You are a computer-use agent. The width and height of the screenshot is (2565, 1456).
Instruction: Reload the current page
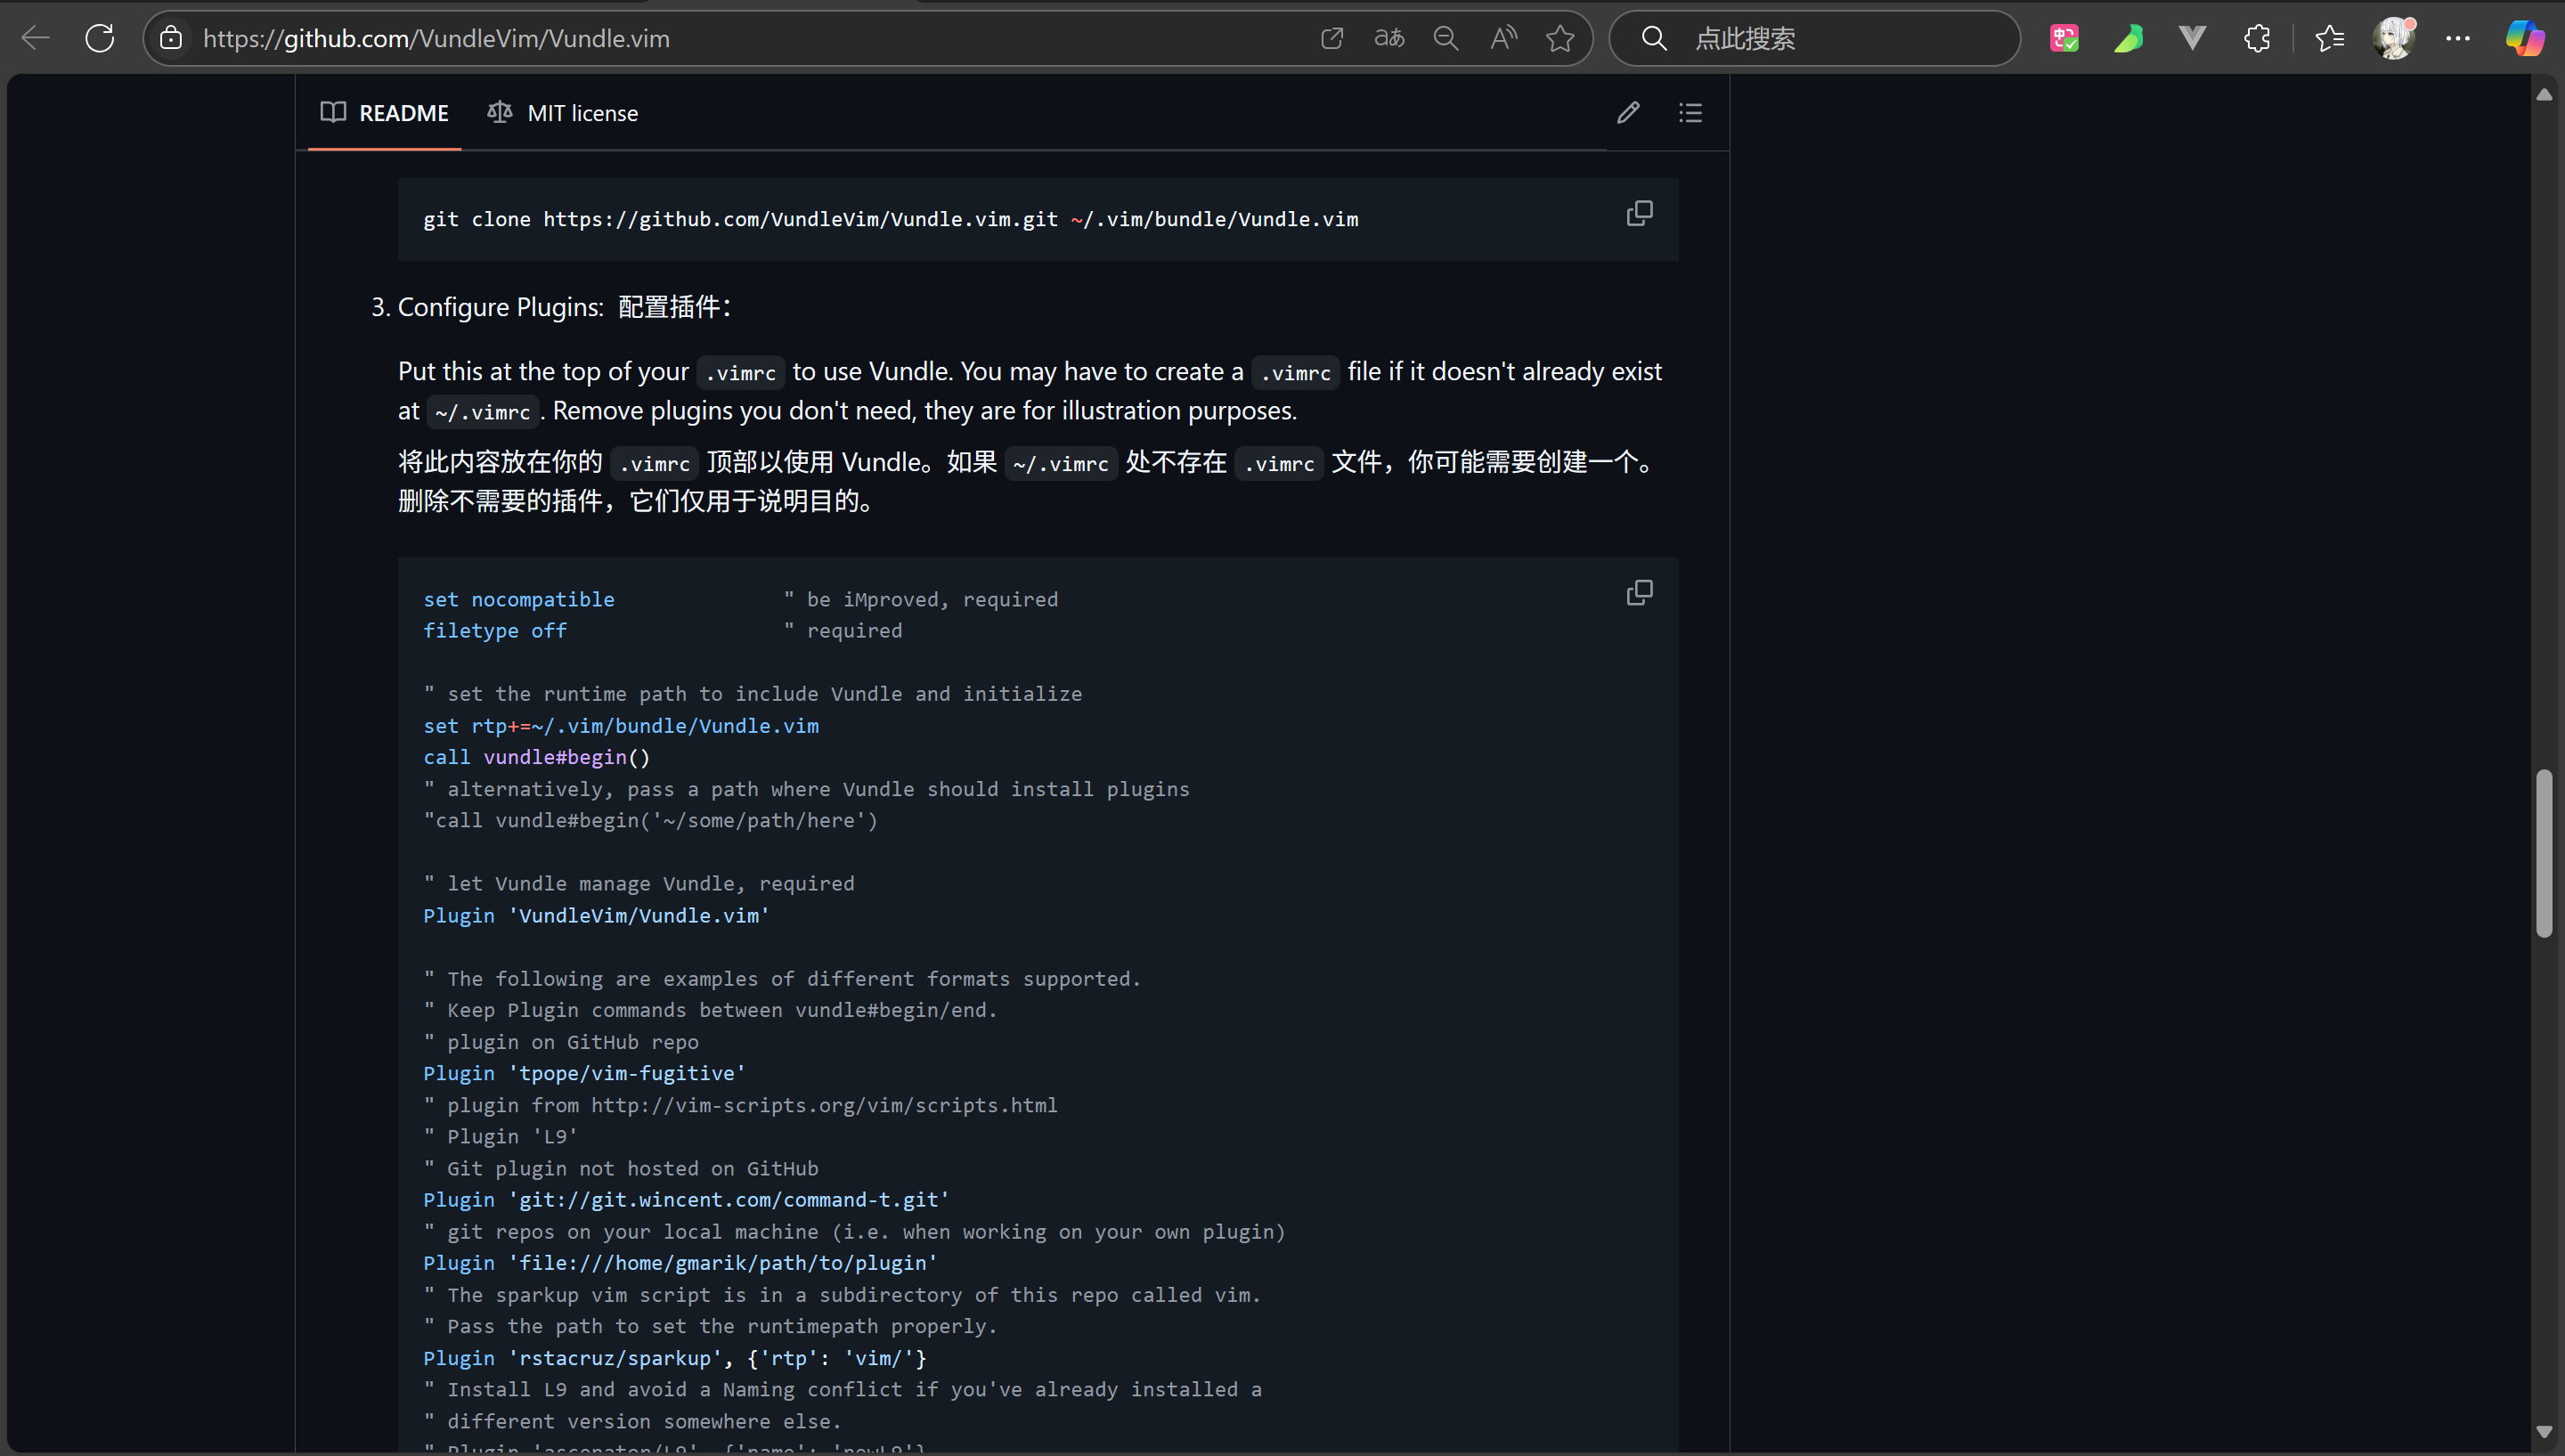click(99, 38)
